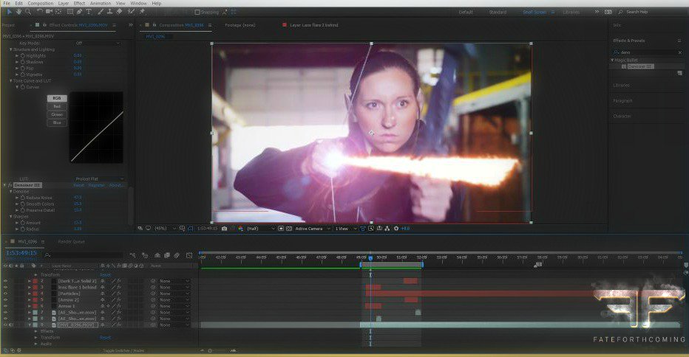This screenshot has height=357, width=689.
Task: Hide the Arrow 2 layer
Action: point(6,299)
